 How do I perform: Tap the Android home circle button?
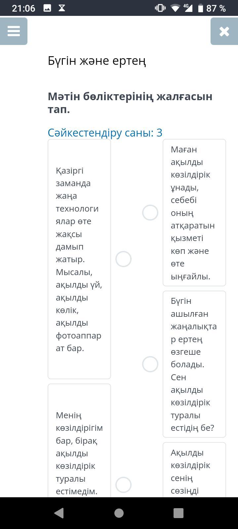click(x=119, y=513)
